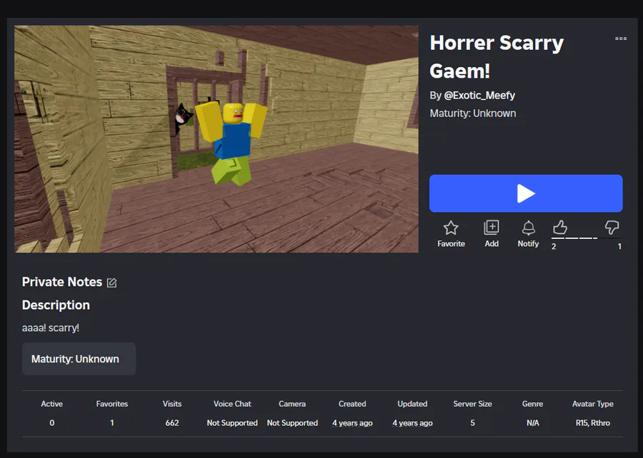Open the three-dot more options menu
This screenshot has height=458, width=643.
(621, 39)
